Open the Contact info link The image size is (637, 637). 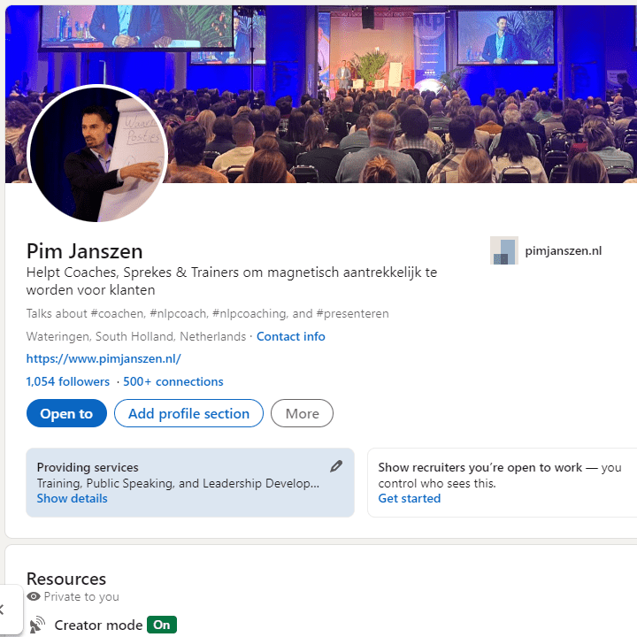291,336
